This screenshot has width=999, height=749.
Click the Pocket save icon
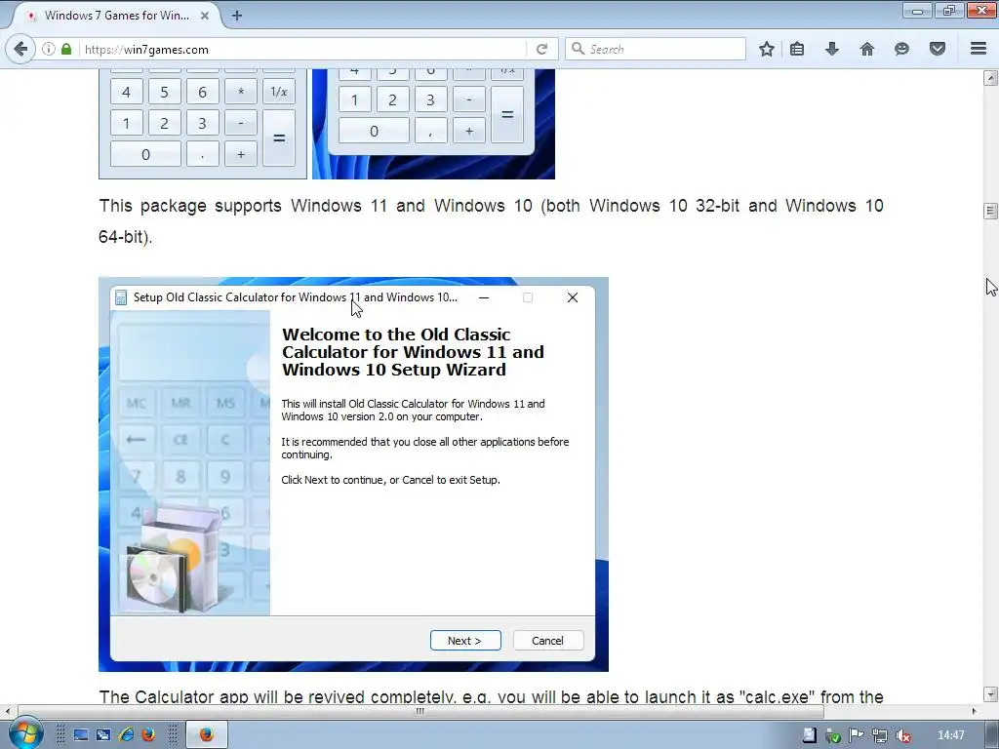click(938, 49)
